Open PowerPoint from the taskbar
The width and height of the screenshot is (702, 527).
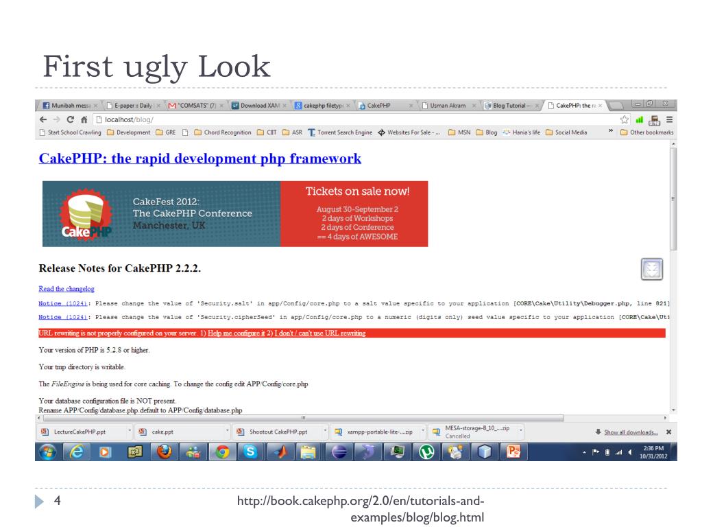click(x=513, y=452)
